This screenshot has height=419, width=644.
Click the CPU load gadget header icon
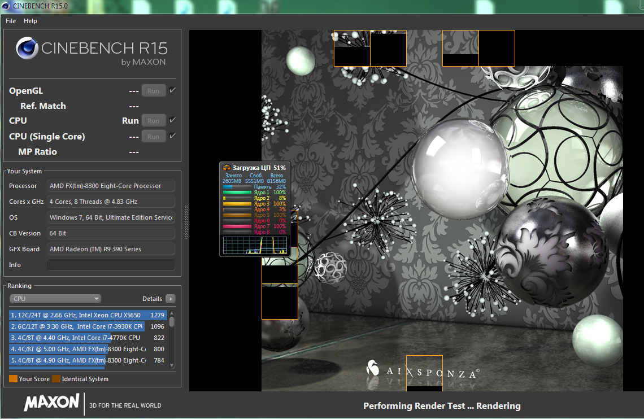[227, 168]
